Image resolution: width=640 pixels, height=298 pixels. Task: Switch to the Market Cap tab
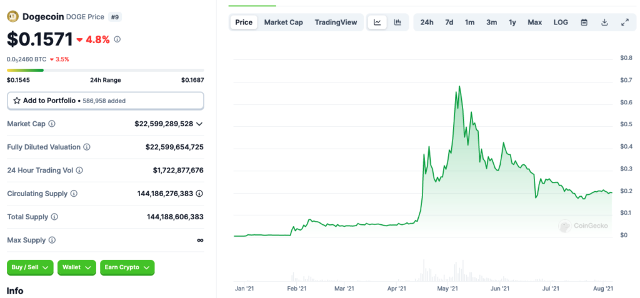tap(283, 22)
